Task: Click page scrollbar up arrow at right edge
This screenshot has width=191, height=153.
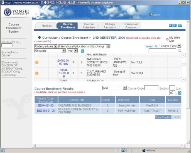Action: pyautogui.click(x=188, y=22)
